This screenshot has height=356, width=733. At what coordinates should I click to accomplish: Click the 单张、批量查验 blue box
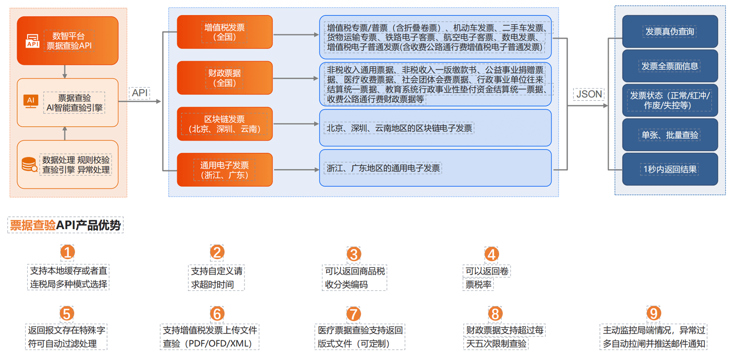pos(670,135)
